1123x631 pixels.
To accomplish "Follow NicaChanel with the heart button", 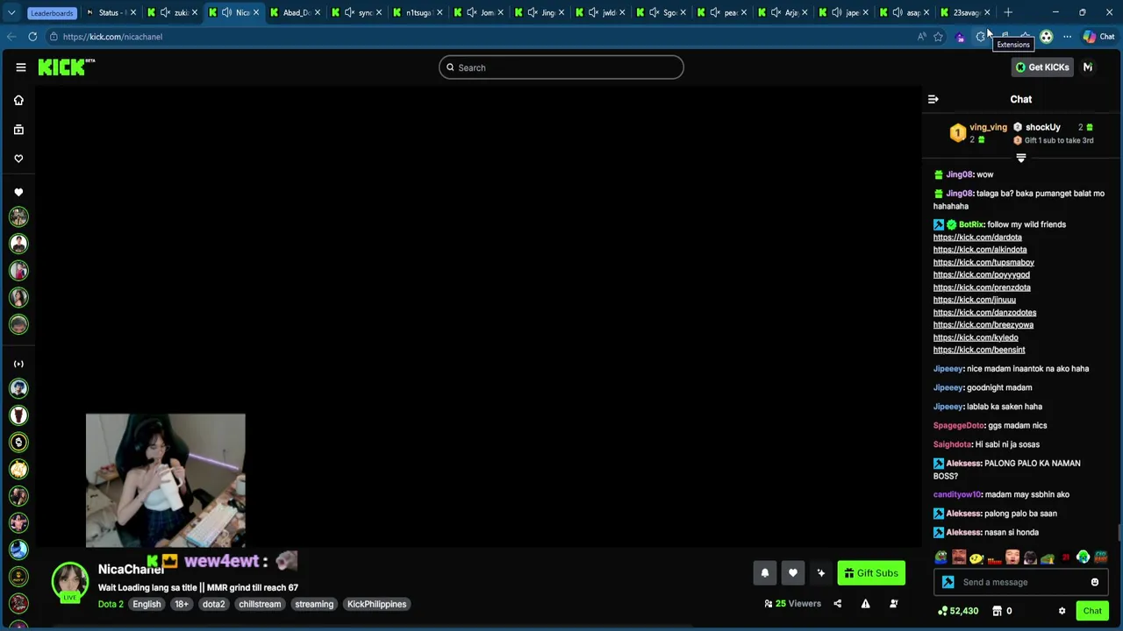I will (x=793, y=573).
